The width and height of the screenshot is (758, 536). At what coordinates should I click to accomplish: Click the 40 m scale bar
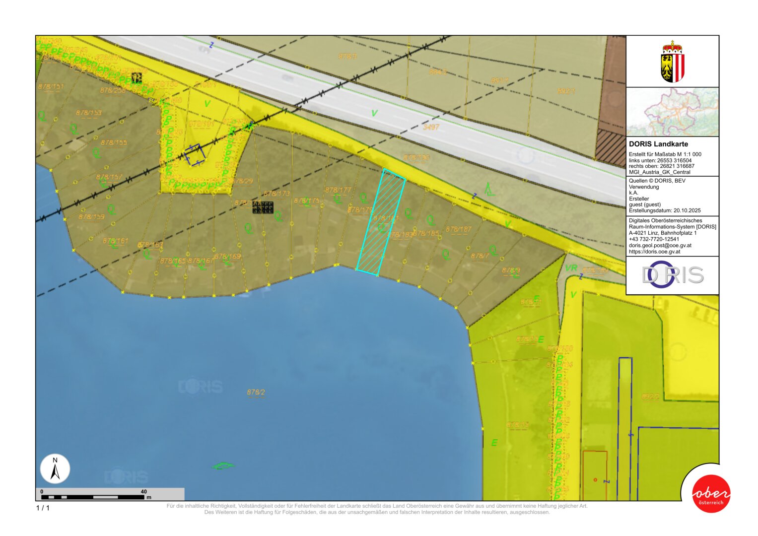(94, 496)
